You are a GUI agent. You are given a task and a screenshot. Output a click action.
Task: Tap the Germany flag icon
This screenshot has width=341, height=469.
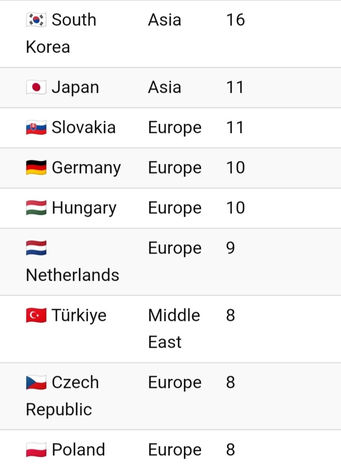coord(36,168)
